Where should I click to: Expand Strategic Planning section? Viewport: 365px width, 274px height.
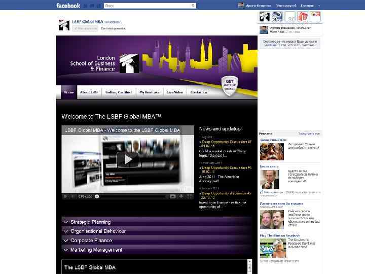(x=157, y=222)
